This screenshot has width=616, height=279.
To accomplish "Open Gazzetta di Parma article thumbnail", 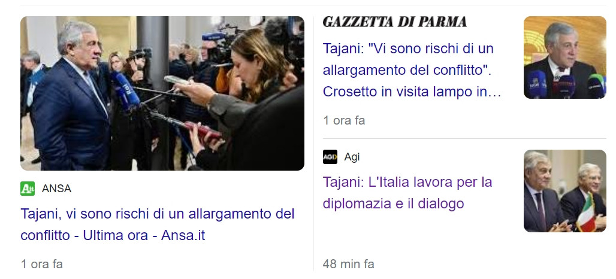I will pos(565,57).
